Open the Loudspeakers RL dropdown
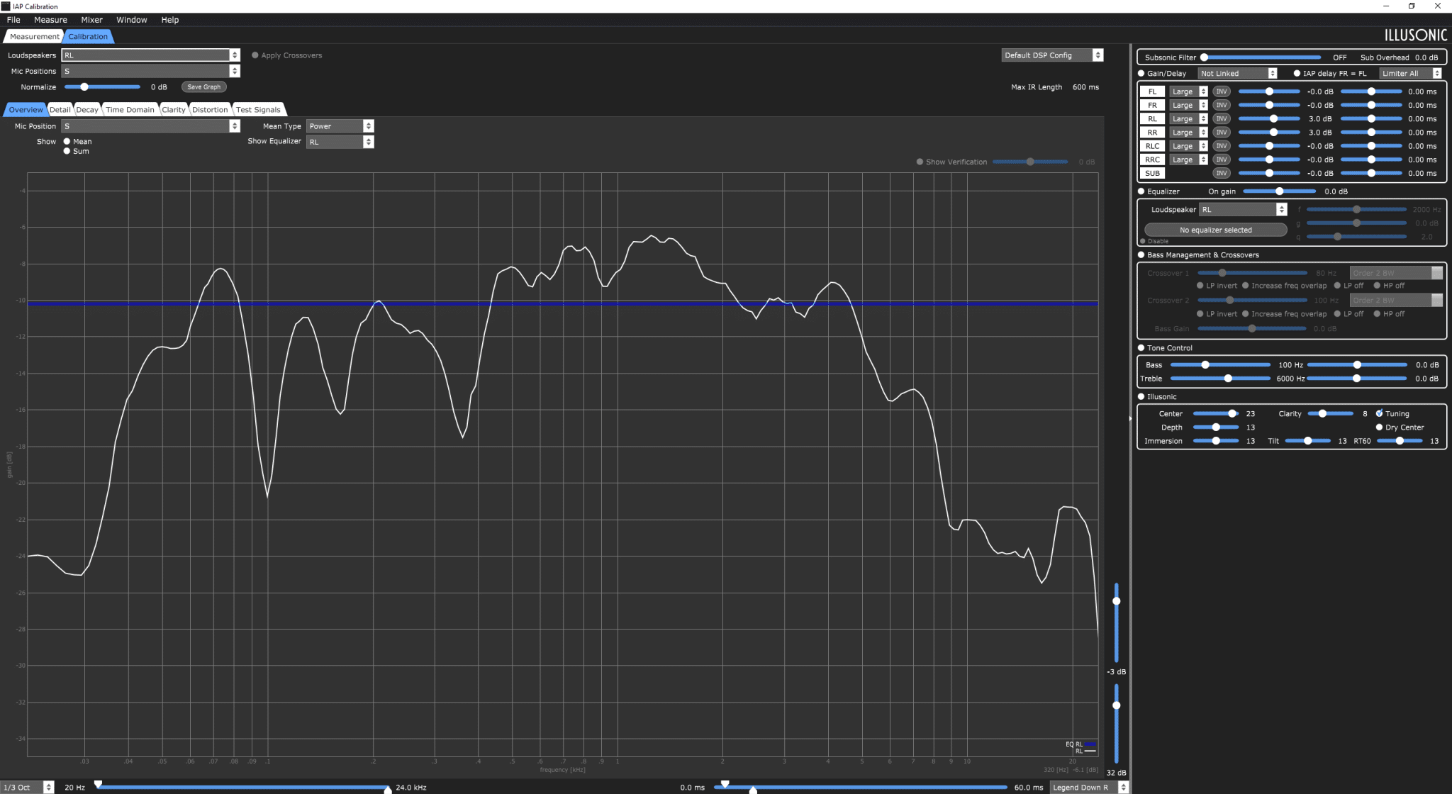1452x794 pixels. [151, 55]
